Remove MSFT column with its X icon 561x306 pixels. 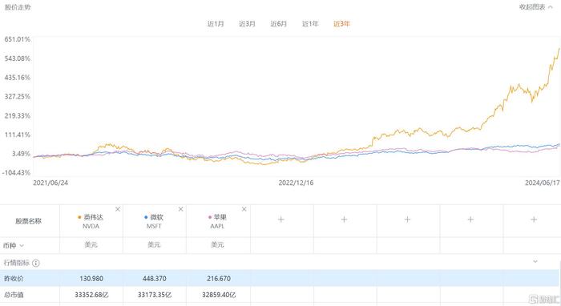[x=180, y=209]
